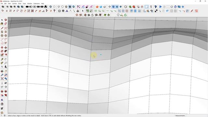Select the Push/Pull tool
Image resolution: width=208 pixels, height=117 pixels.
point(6,47)
